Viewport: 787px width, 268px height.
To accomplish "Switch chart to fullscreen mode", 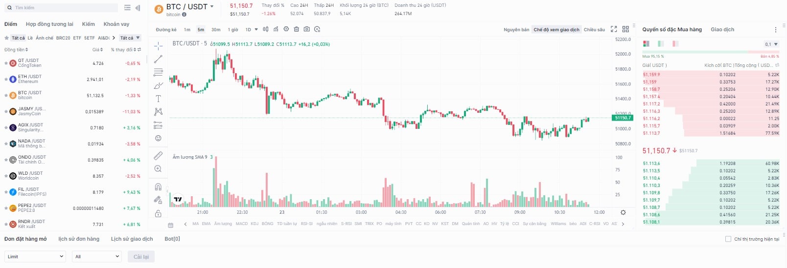I will (x=614, y=29).
